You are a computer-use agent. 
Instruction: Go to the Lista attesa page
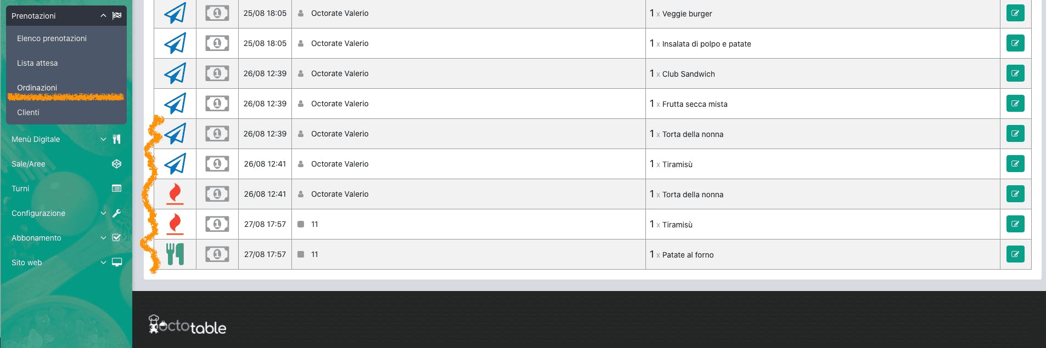[x=37, y=63]
